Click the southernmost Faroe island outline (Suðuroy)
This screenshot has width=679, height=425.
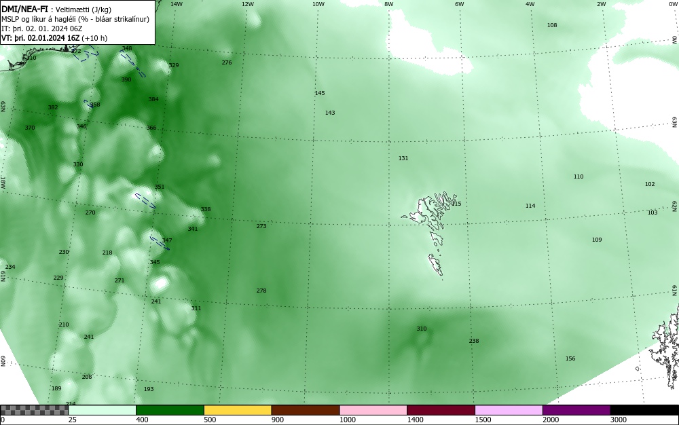click(436, 264)
